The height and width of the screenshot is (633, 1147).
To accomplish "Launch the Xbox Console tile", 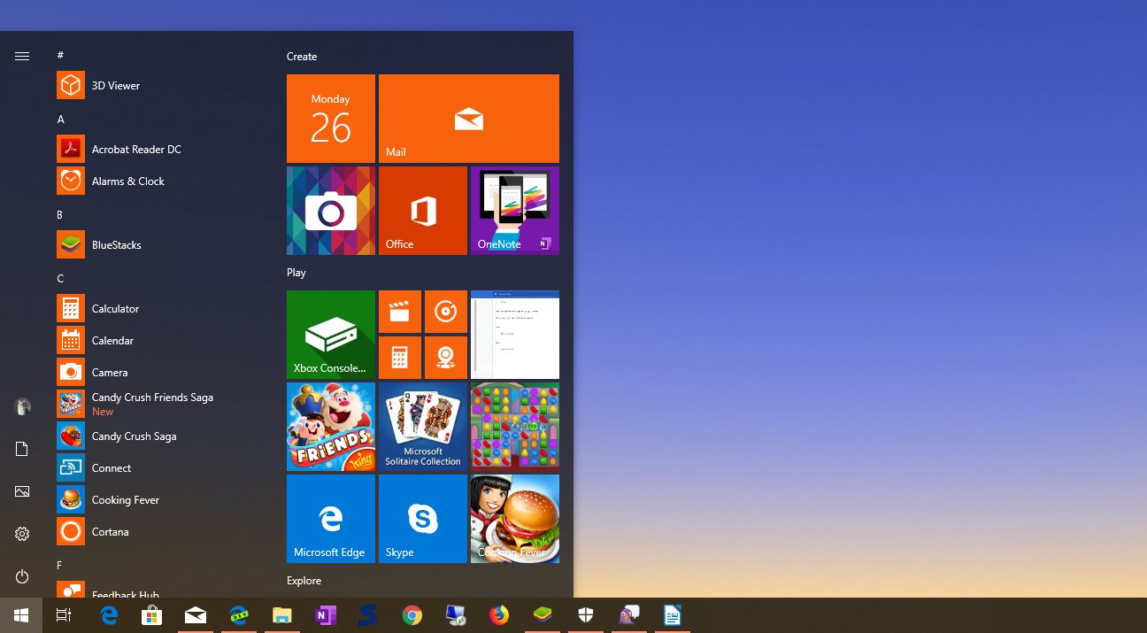I will 331,335.
